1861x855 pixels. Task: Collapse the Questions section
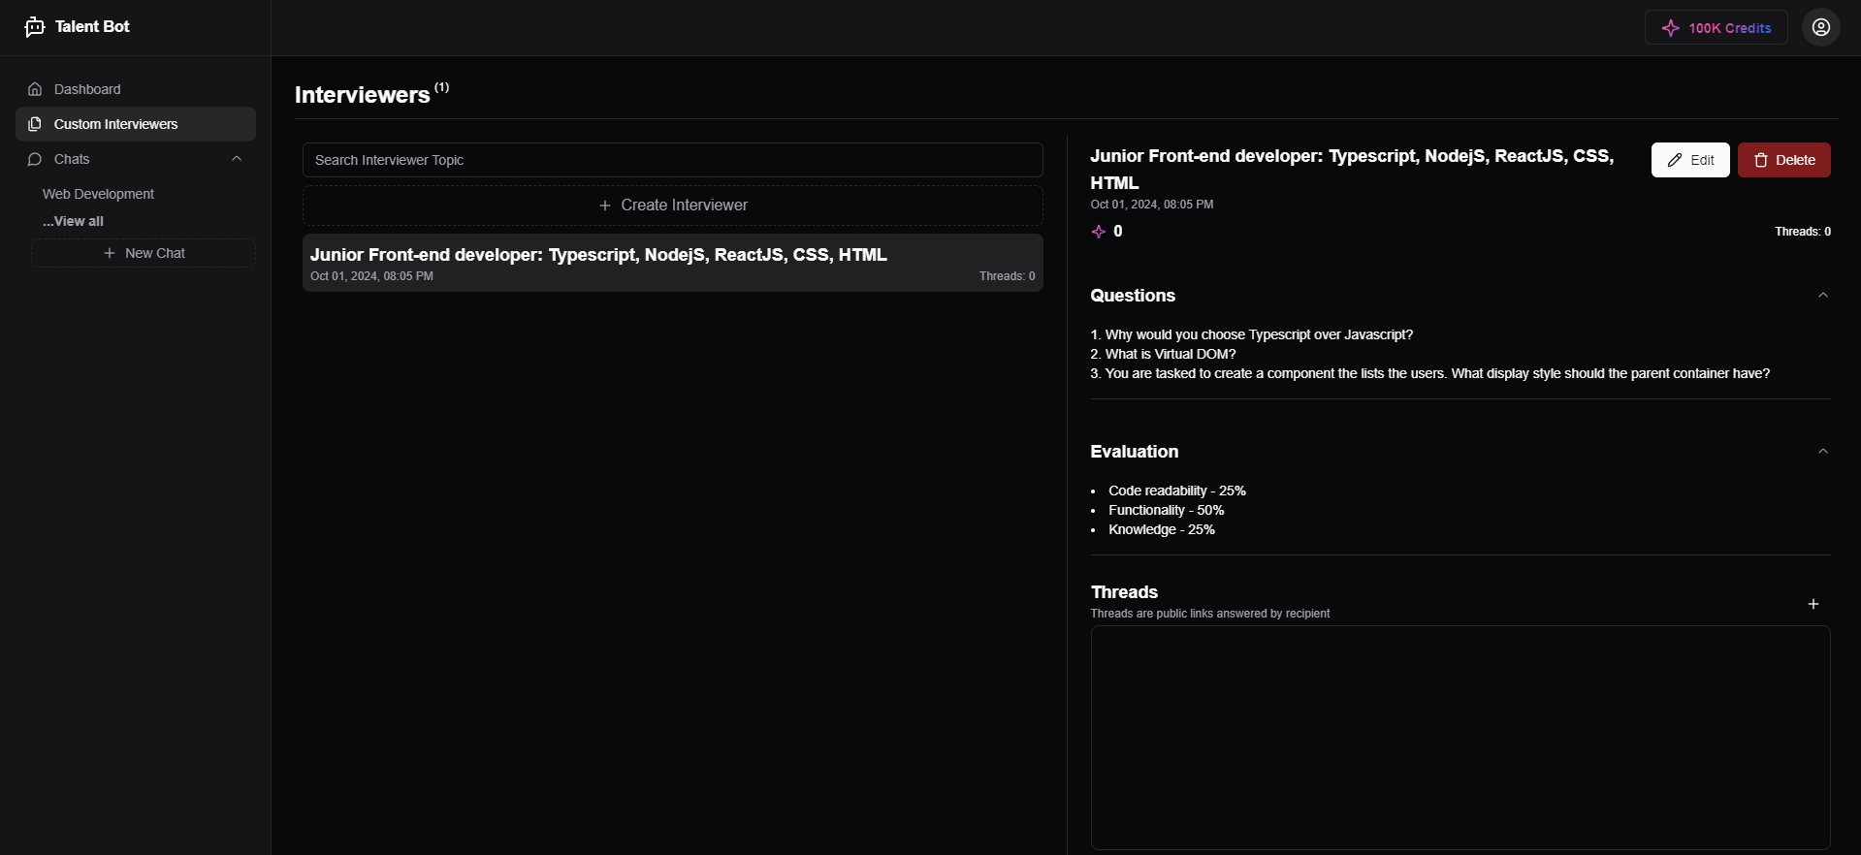1822,296
